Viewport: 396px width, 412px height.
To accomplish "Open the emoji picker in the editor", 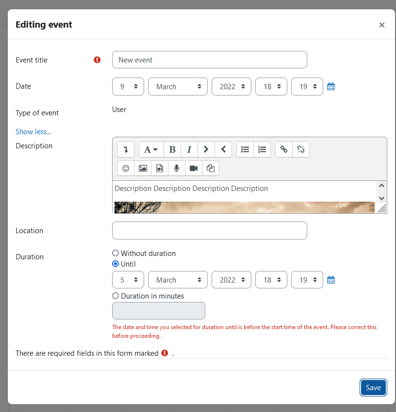I will point(126,168).
